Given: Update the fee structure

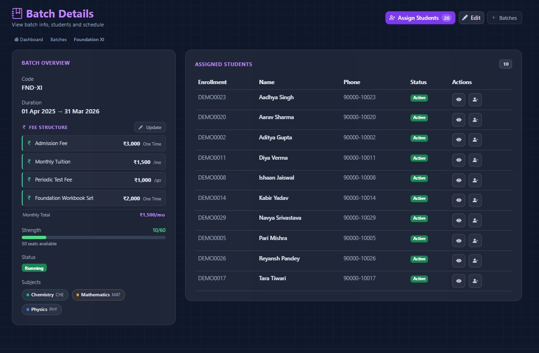Looking at the screenshot, I should click(150, 127).
